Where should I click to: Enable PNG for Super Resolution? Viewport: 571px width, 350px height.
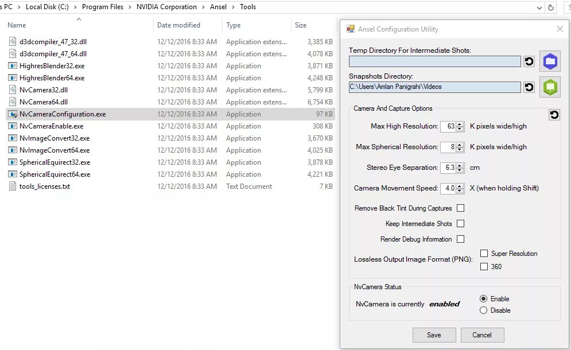click(x=484, y=254)
